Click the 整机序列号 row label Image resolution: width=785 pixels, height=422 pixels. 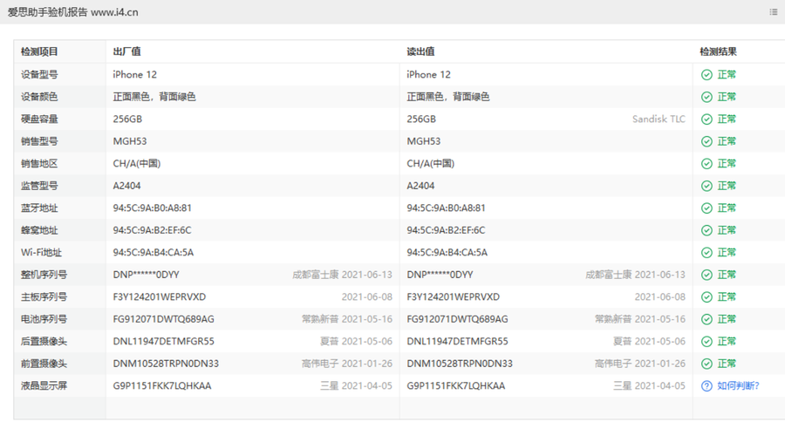(x=44, y=275)
